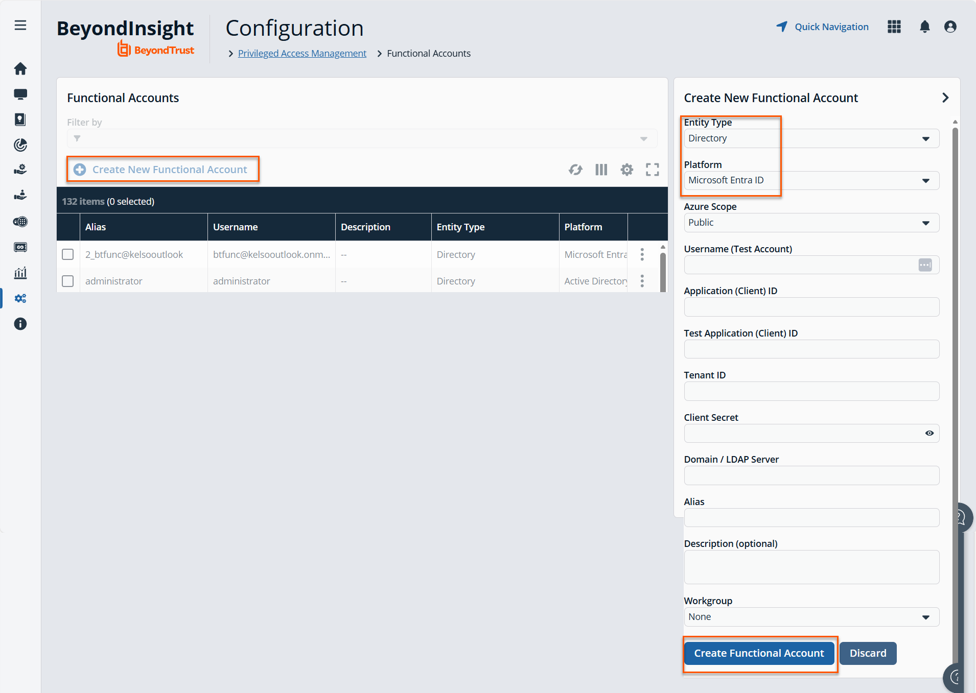Click the Domain / LDAP Server field
Image resolution: width=976 pixels, height=693 pixels.
[812, 475]
